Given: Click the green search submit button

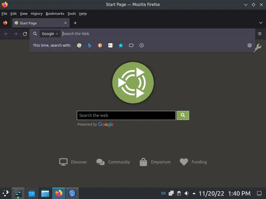Looking at the screenshot, I should (183, 115).
